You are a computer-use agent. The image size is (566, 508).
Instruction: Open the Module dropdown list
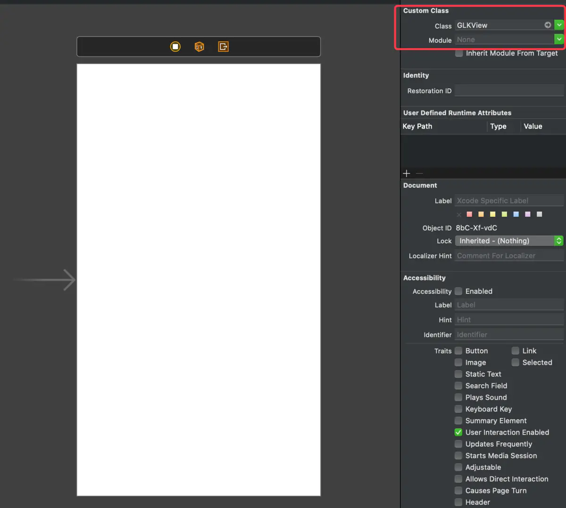[x=559, y=40]
